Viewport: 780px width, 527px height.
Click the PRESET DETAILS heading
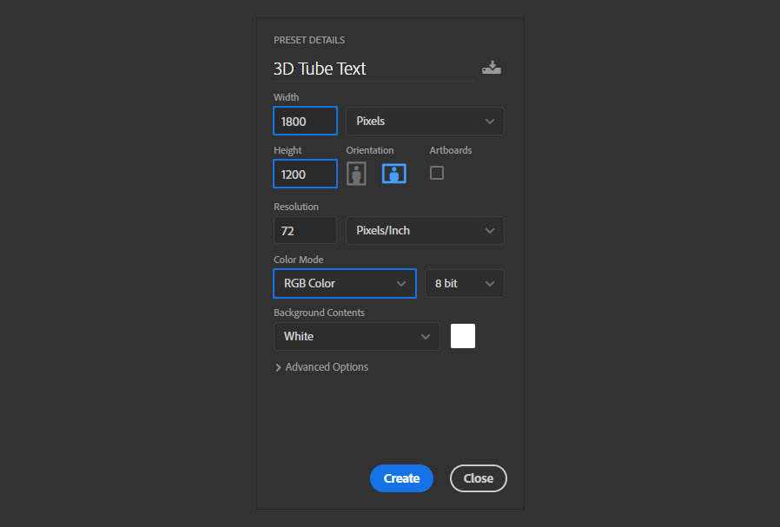(309, 40)
